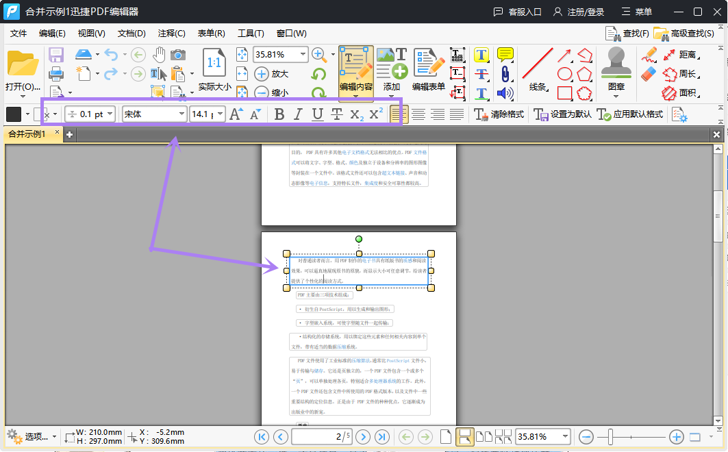The image size is (728, 452).
Task: Toggle bold text formatting
Action: click(279, 114)
